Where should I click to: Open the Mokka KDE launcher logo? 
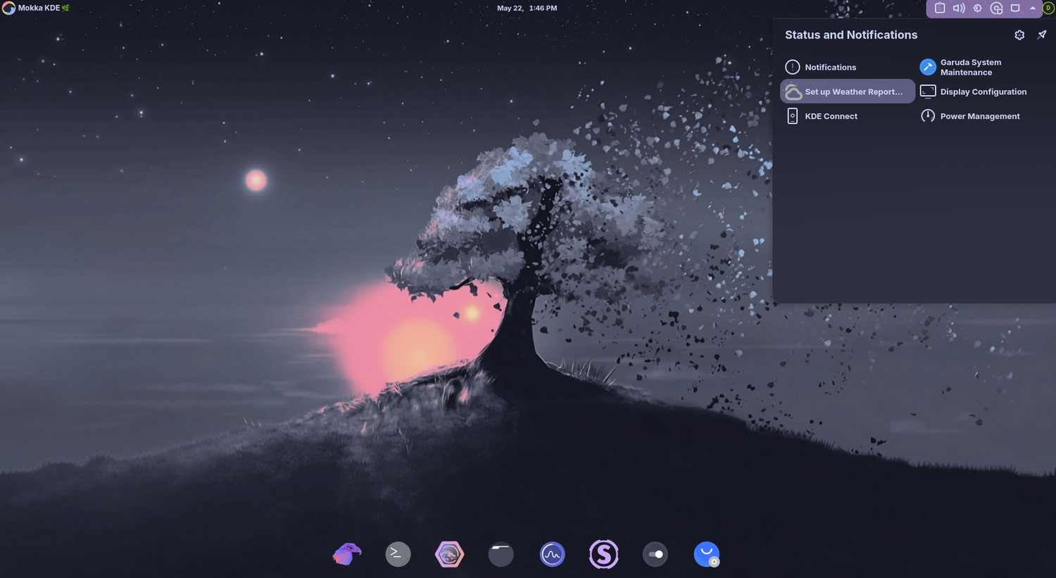click(8, 8)
